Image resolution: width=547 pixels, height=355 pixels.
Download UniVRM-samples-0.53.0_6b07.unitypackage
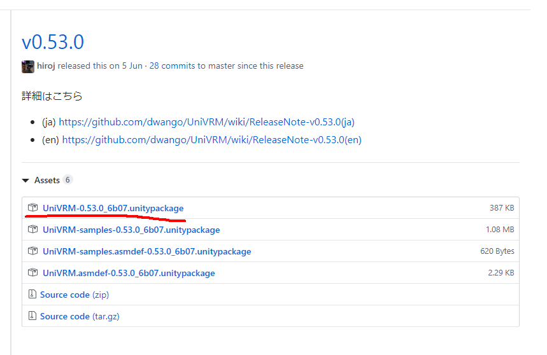(131, 230)
